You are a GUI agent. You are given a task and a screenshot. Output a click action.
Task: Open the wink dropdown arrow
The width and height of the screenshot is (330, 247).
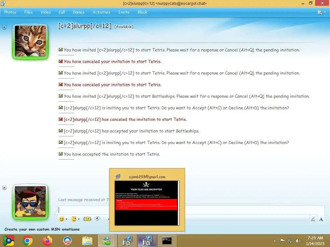79,219
